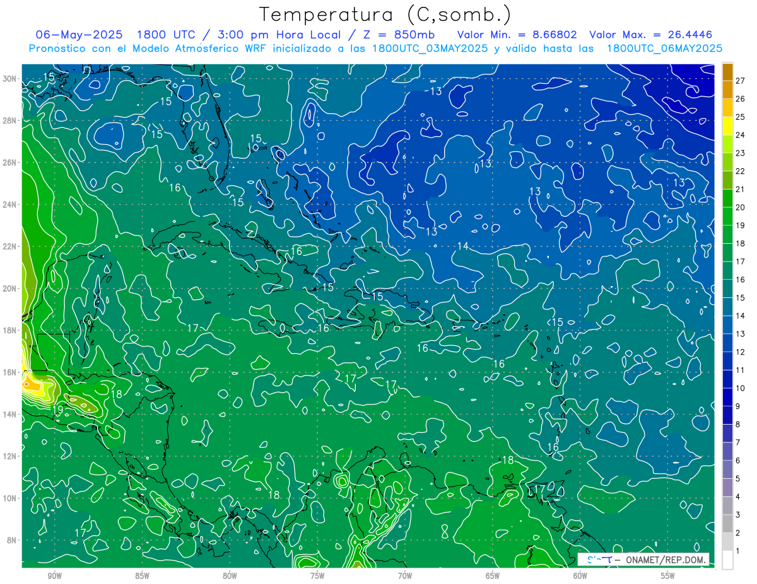This screenshot has width=757, height=584.
Task: Click the "55W" longitude label
Action: coord(667,576)
